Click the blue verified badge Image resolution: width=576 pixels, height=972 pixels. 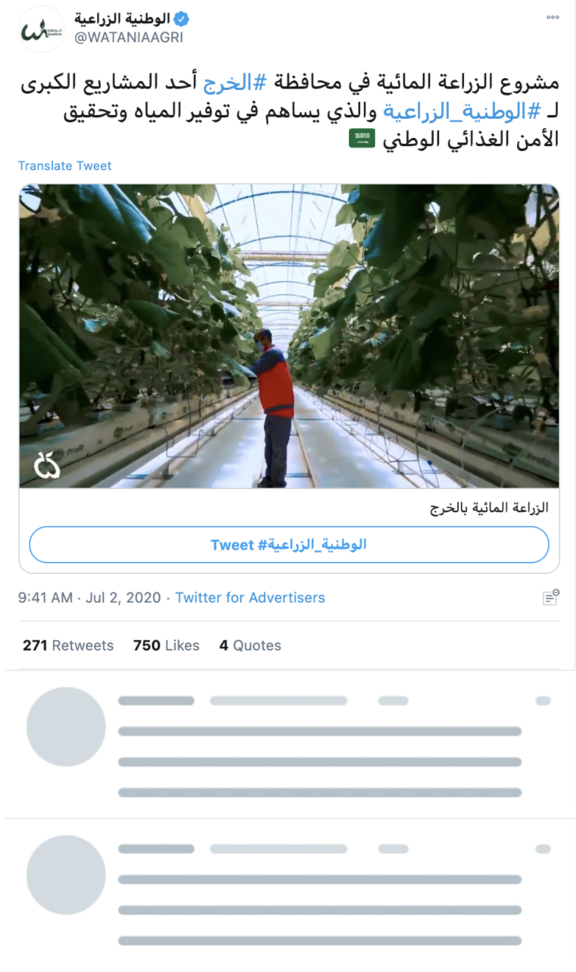(181, 19)
